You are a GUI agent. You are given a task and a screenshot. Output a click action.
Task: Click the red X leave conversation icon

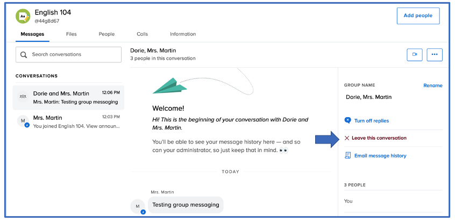347,138
